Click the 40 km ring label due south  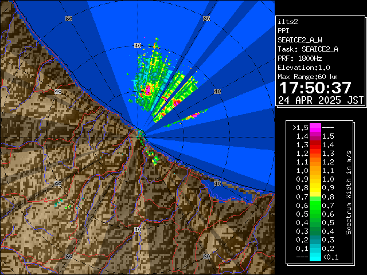click(x=138, y=229)
